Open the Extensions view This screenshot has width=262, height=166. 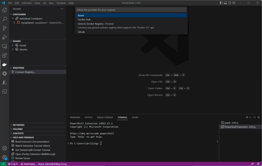pyautogui.click(x=4, y=55)
